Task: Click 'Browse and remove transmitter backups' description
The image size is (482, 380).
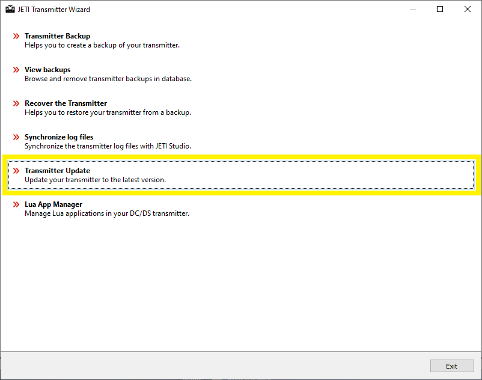Action: [108, 79]
